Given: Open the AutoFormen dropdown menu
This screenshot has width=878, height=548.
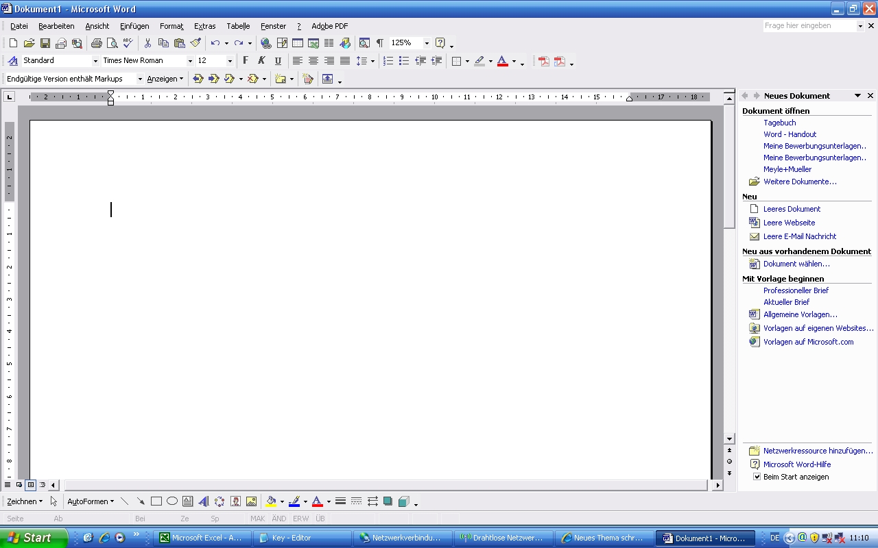Looking at the screenshot, I should 91,501.
